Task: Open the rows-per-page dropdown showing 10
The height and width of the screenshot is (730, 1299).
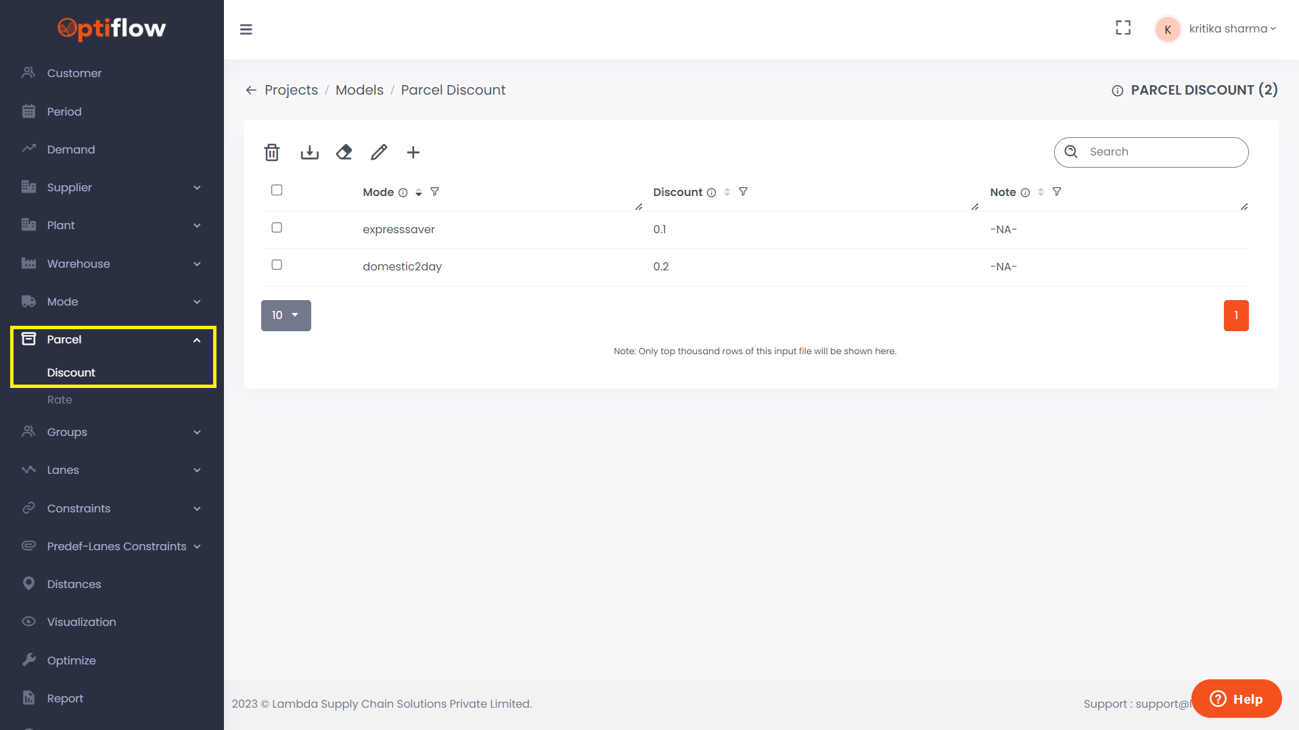Action: tap(286, 315)
